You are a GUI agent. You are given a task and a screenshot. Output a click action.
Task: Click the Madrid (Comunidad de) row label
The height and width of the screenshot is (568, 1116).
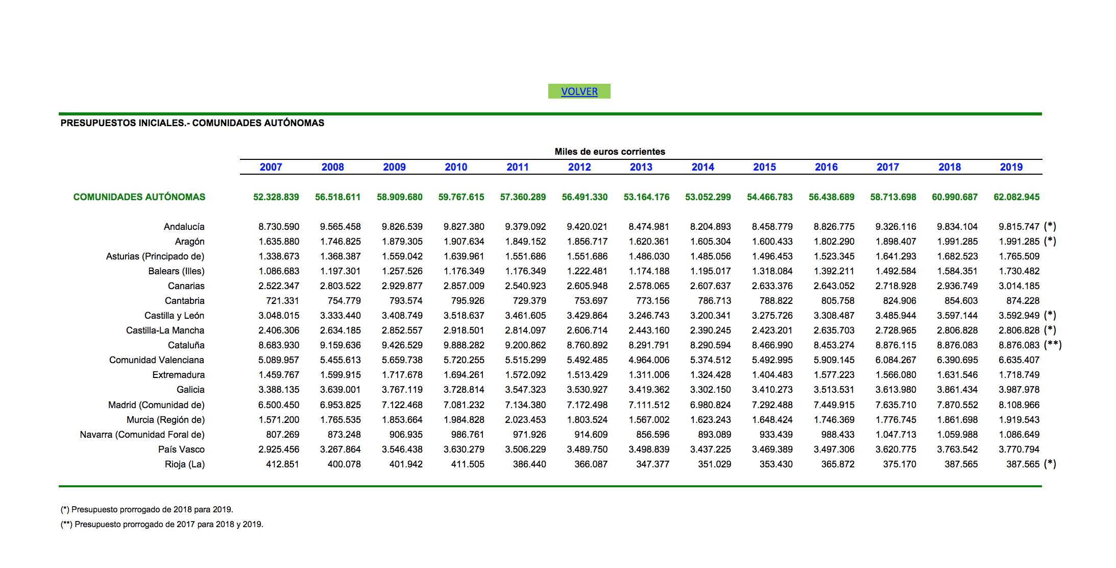tap(156, 405)
